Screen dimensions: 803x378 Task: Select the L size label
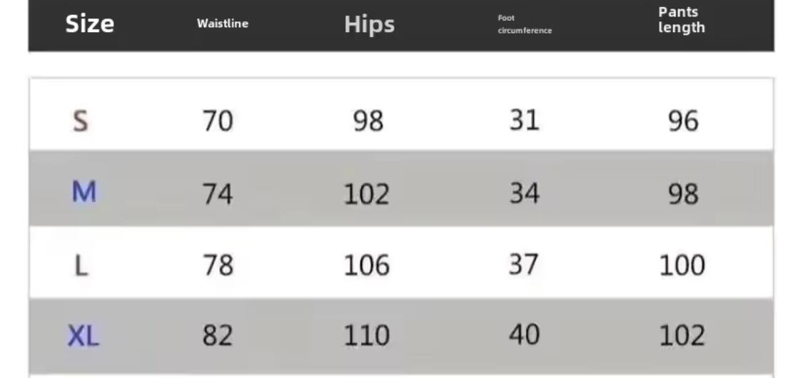81,266
